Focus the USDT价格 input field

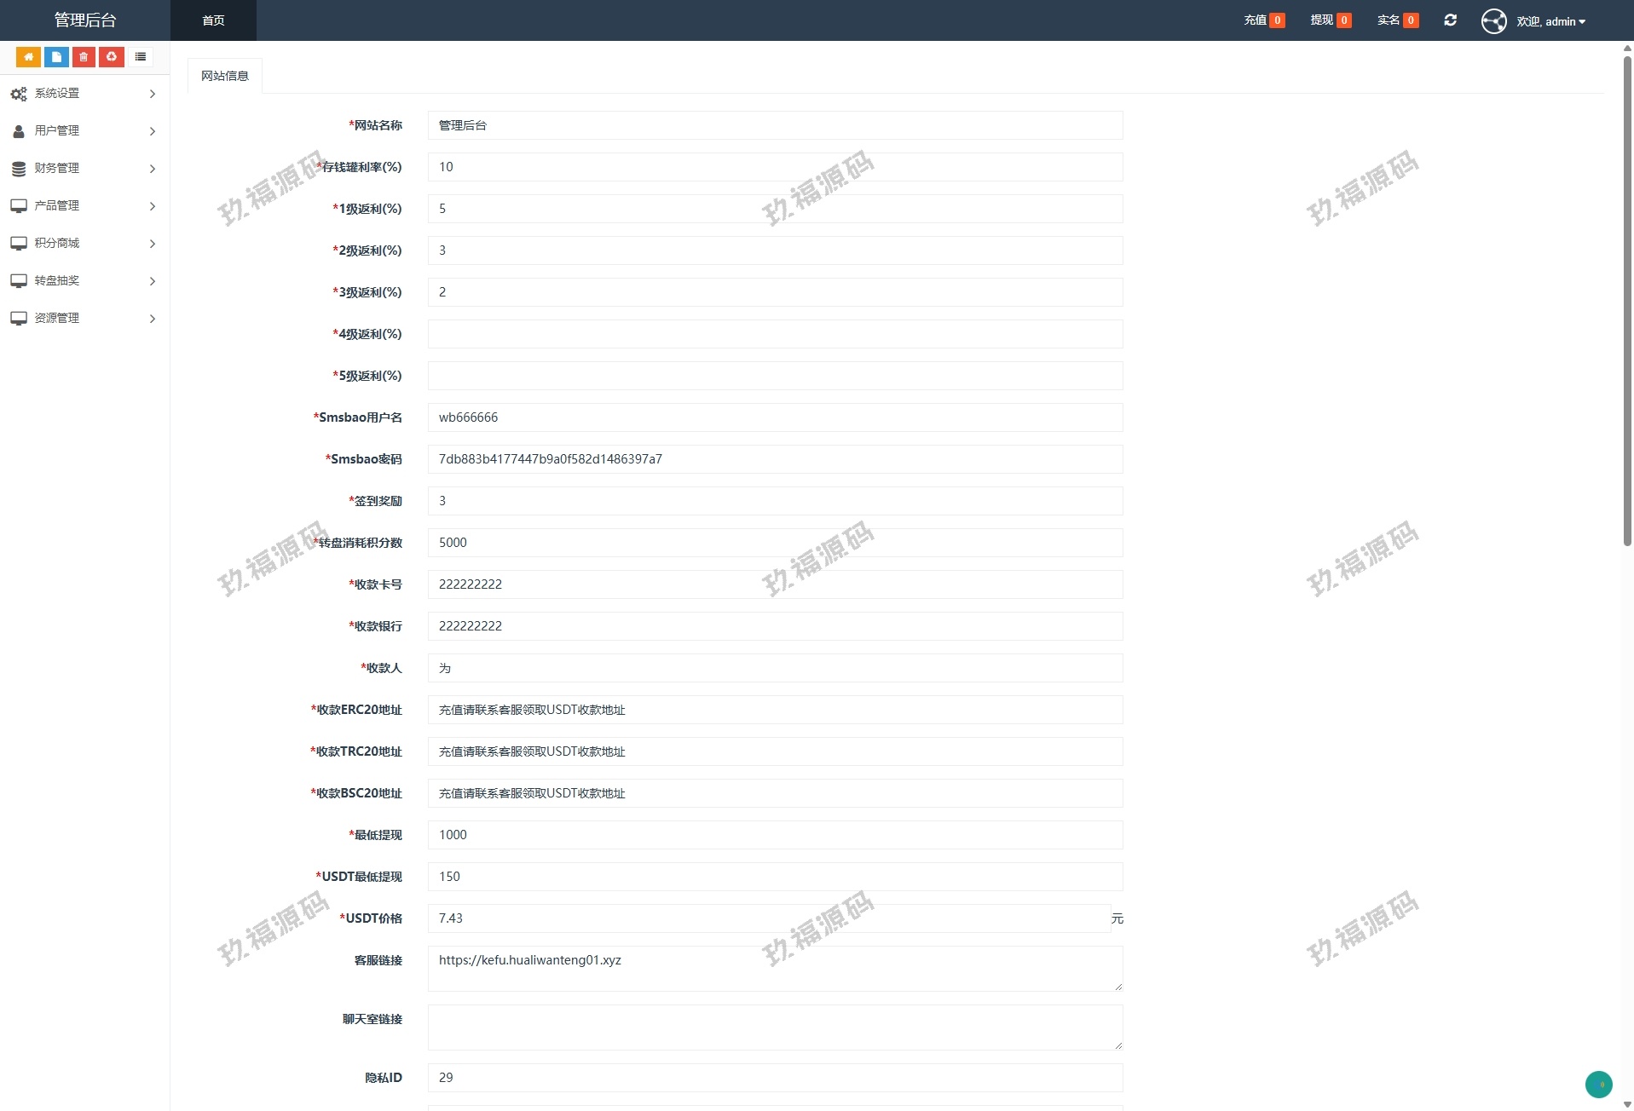(x=768, y=918)
